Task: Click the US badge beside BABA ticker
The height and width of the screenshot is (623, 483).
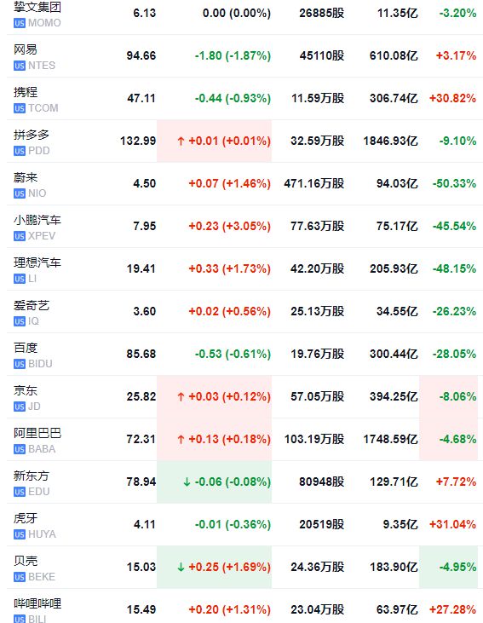Action: coord(20,449)
